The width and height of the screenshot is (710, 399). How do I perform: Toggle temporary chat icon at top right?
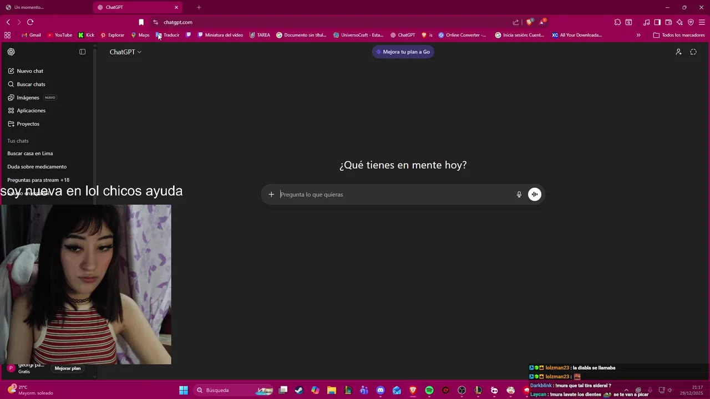click(693, 52)
